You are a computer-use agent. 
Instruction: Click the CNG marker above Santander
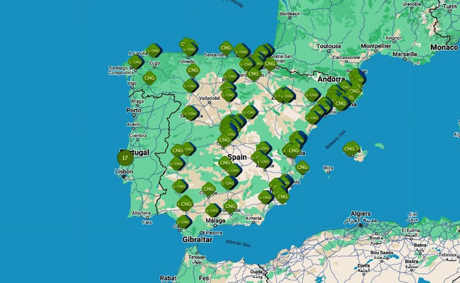226,48
